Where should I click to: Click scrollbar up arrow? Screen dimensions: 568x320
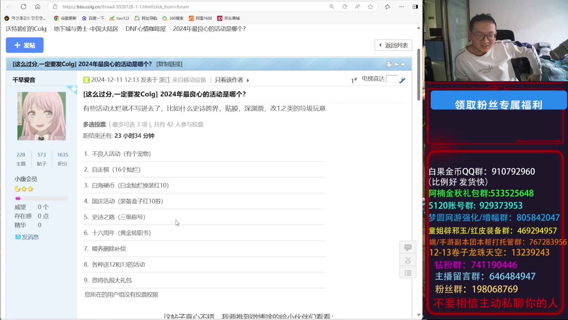tap(419, 28)
